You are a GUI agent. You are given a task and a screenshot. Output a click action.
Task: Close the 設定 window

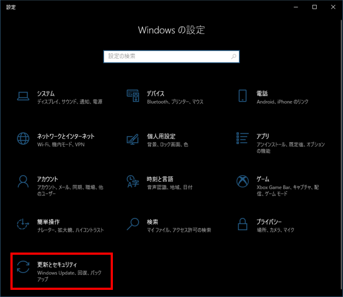pos(333,7)
